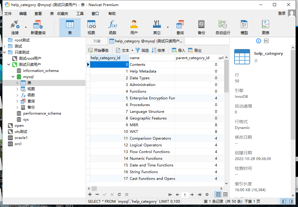Screen dimensions: 298x207
Task: Switch to form view toggle
Action: (x=225, y=195)
